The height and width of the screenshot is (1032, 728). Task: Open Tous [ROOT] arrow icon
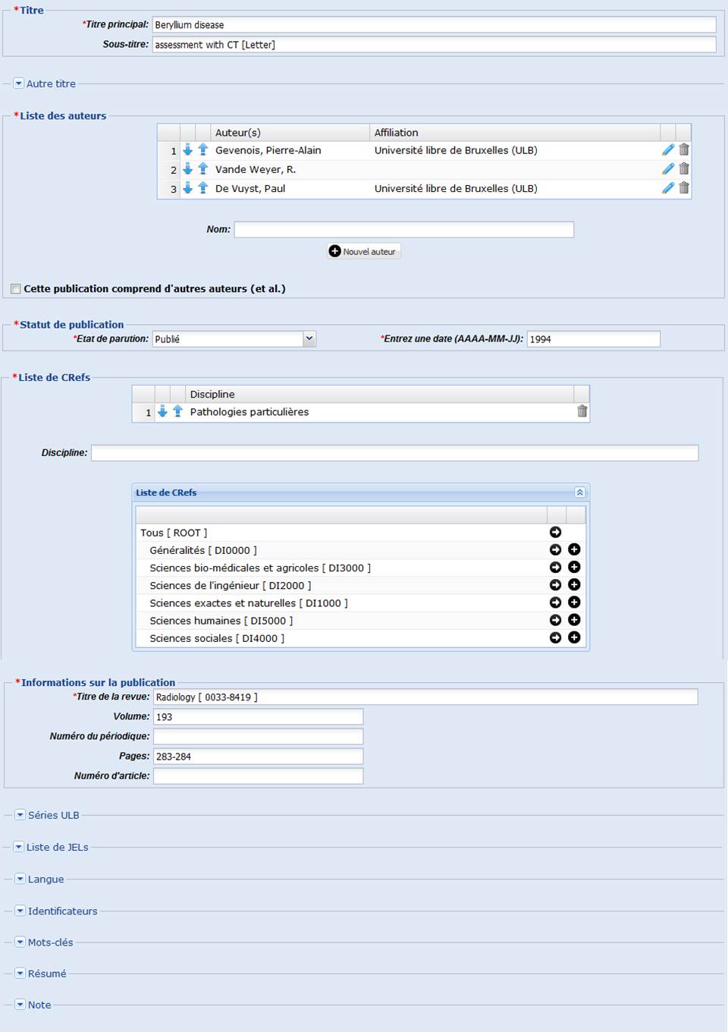tap(555, 533)
